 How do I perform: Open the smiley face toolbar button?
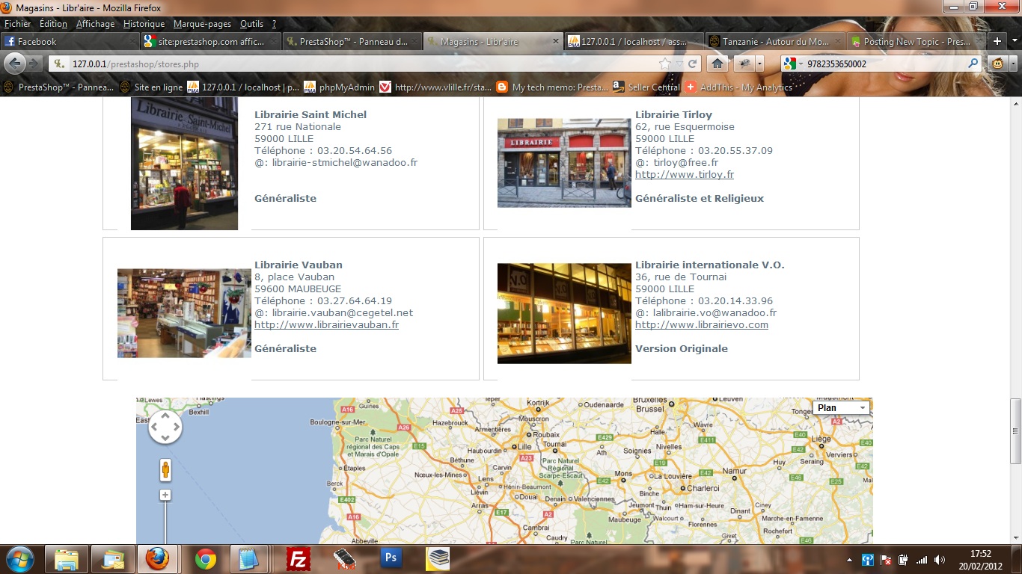point(998,64)
